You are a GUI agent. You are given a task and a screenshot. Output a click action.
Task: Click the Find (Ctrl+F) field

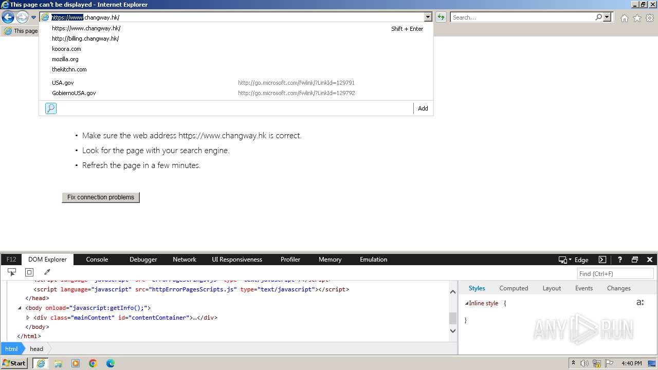tap(615, 274)
